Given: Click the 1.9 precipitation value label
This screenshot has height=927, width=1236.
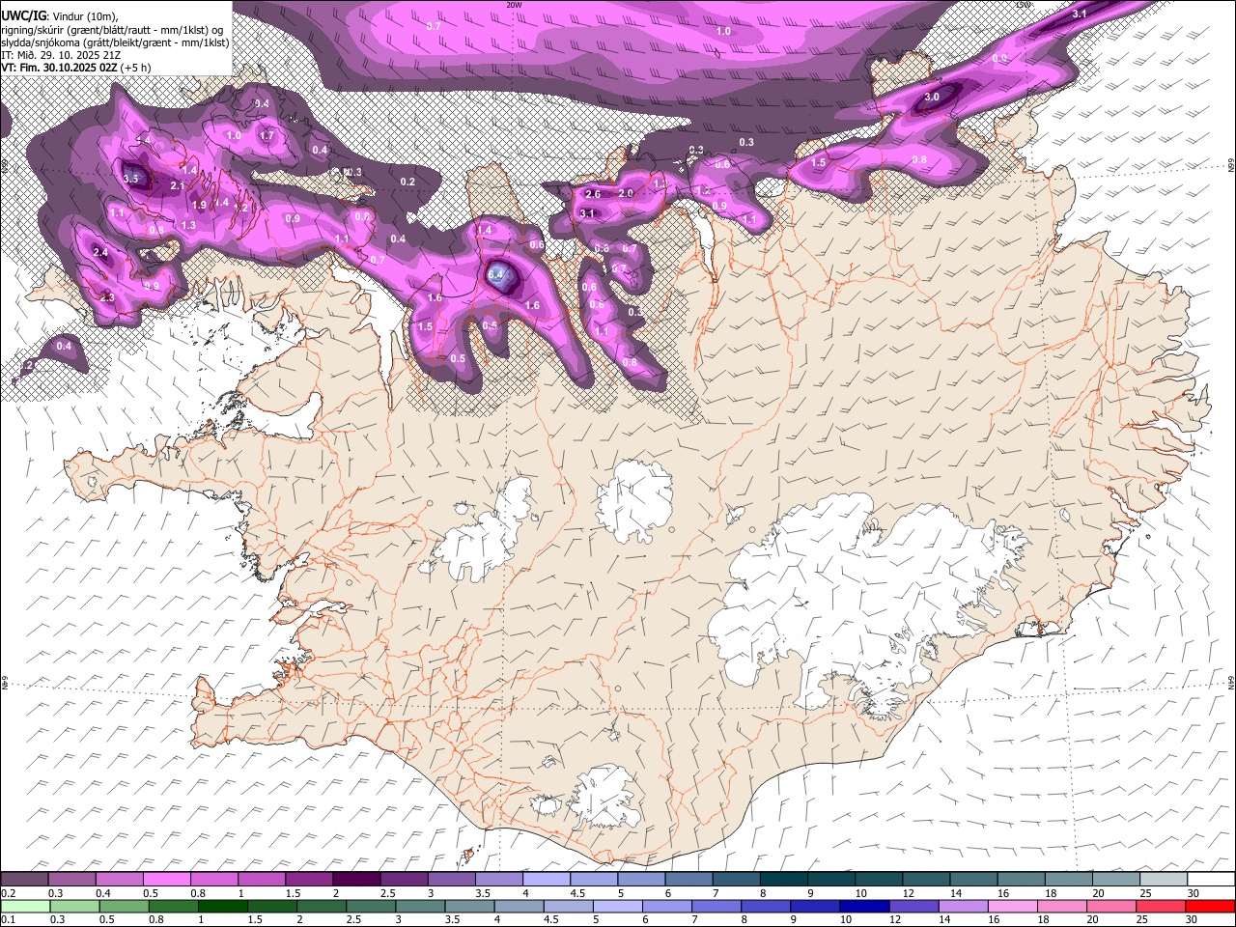Looking at the screenshot, I should pos(199,206).
